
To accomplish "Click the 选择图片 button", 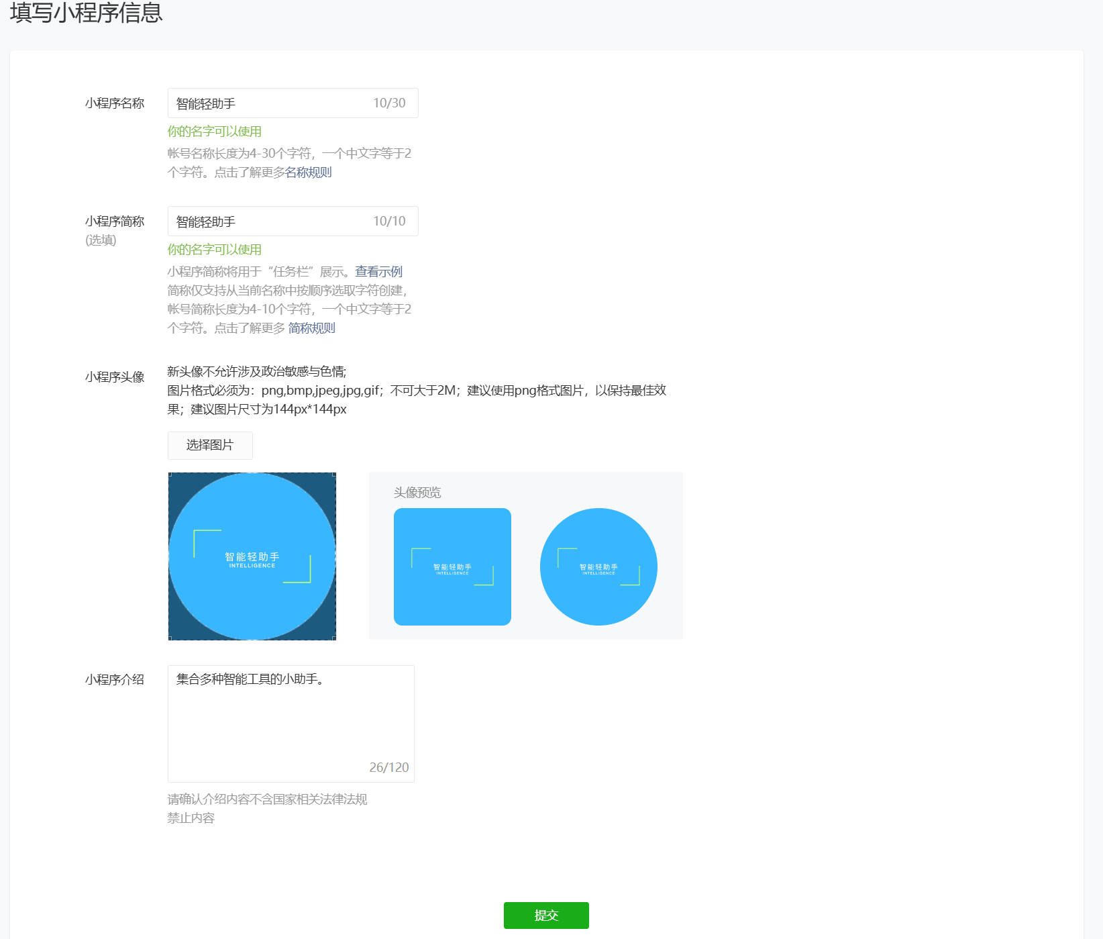I will pos(210,446).
